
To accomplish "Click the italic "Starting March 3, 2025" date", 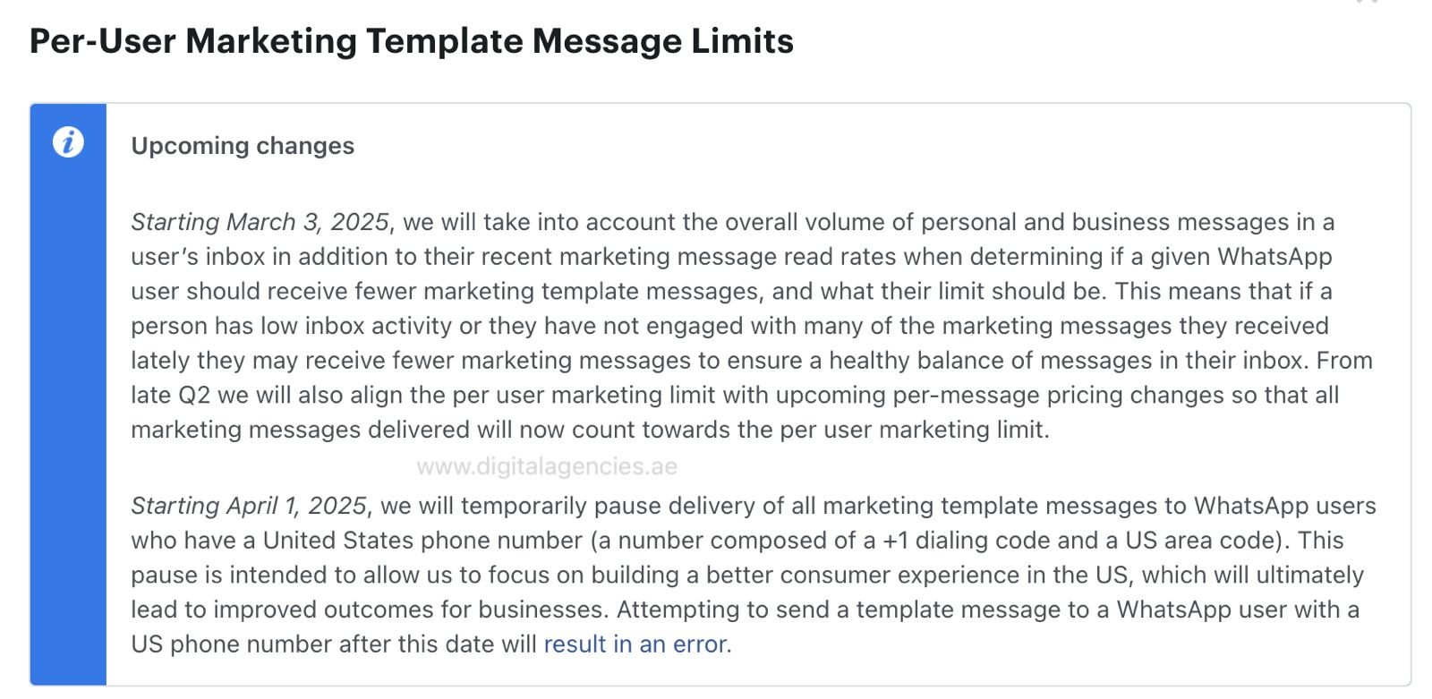I will point(260,222).
